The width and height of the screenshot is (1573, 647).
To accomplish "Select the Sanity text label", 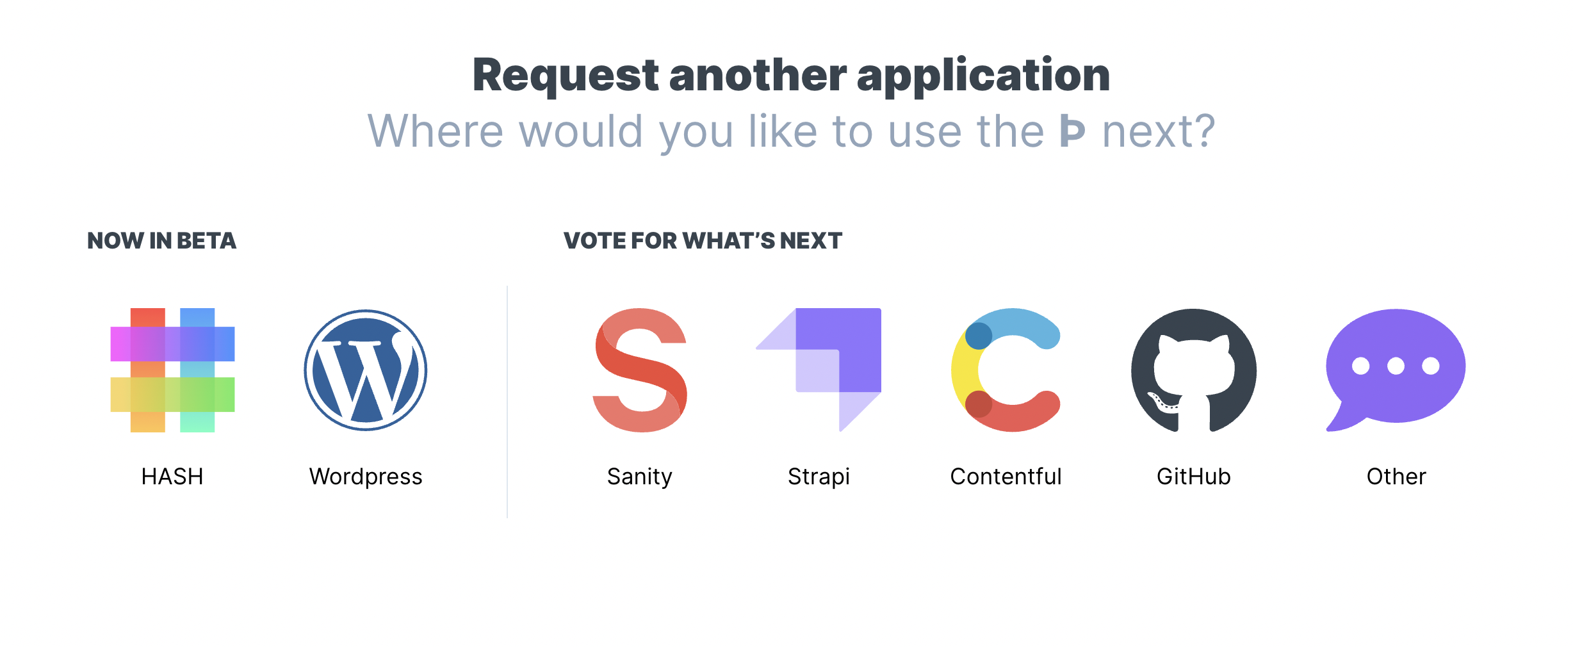I will click(x=640, y=477).
